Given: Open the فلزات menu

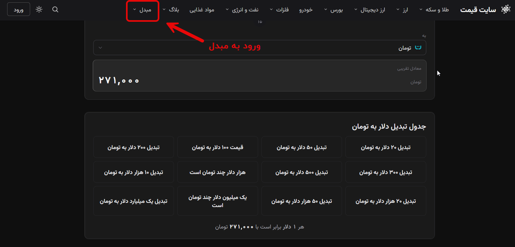Looking at the screenshot, I should pos(279,10).
